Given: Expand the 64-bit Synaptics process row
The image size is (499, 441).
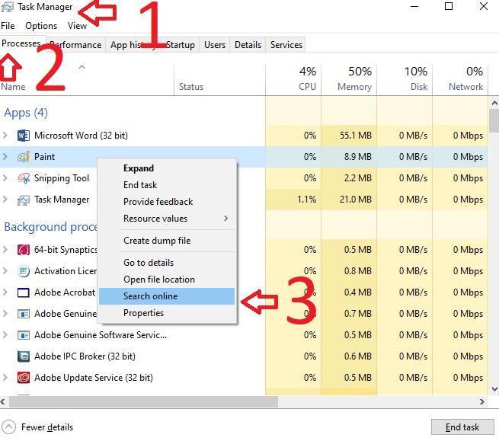Looking at the screenshot, I should (x=5, y=250).
